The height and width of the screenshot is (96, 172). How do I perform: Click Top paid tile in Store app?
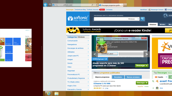click(x=9, y=50)
